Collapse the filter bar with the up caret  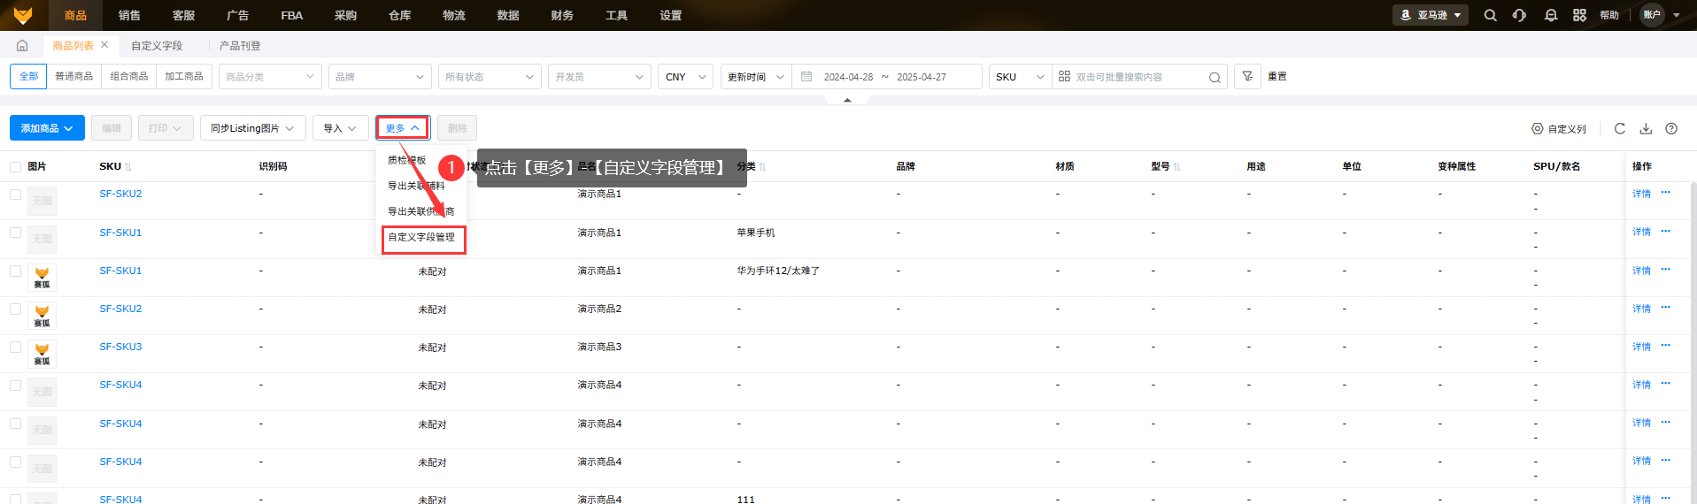[847, 100]
